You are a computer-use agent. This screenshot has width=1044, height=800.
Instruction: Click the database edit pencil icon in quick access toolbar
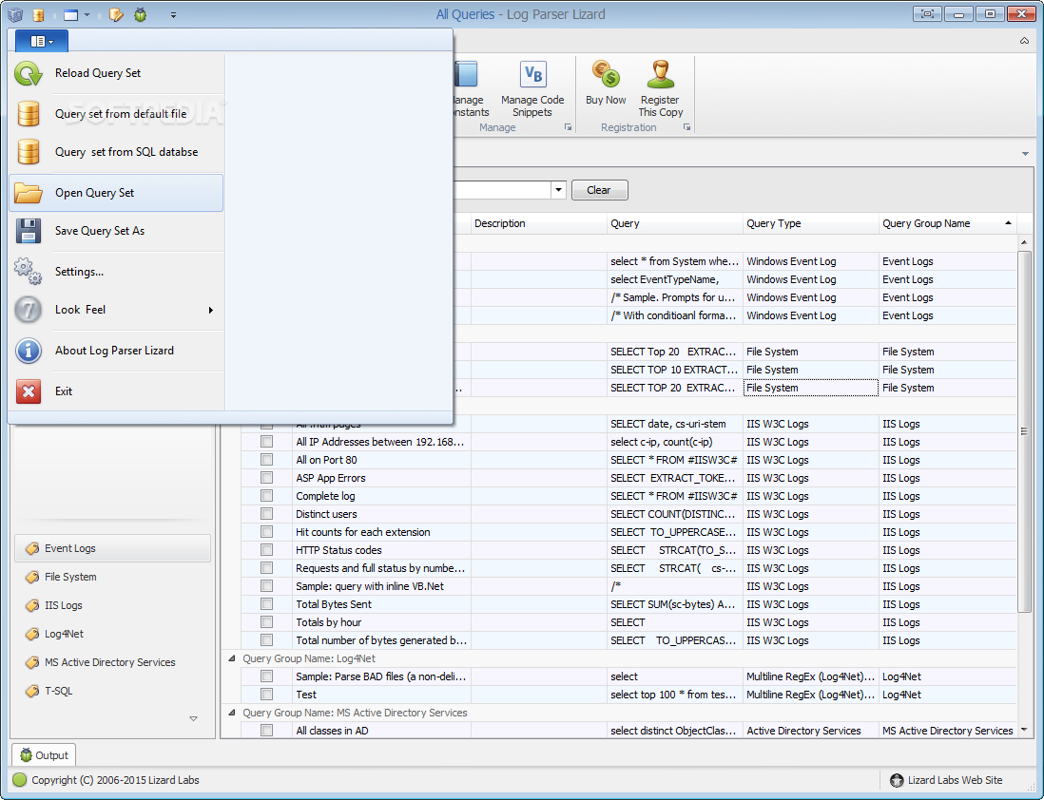(x=116, y=14)
